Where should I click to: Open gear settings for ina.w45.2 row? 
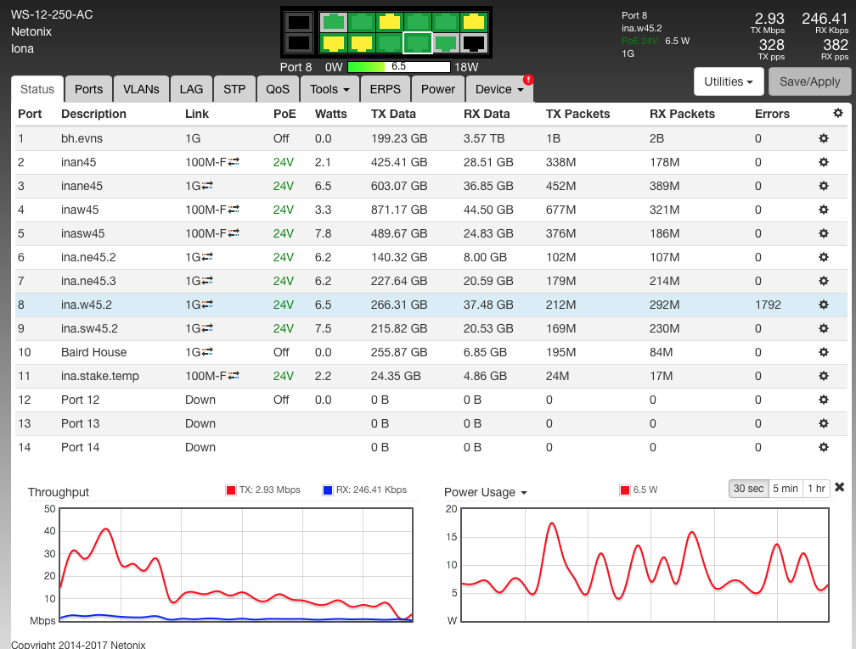[x=823, y=305]
